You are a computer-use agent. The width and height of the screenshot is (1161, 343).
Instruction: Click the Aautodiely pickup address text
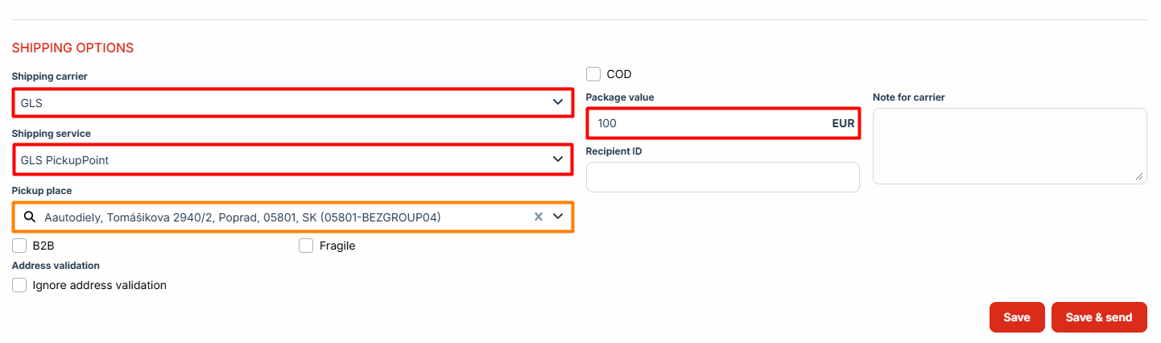[x=242, y=217]
